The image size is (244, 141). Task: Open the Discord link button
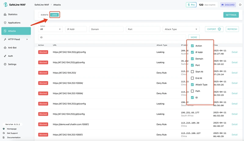[228, 5]
